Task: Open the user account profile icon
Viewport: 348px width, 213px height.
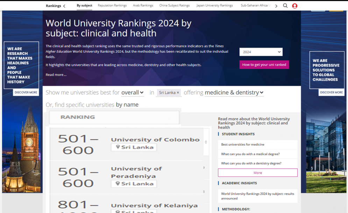Action: pyautogui.click(x=295, y=6)
